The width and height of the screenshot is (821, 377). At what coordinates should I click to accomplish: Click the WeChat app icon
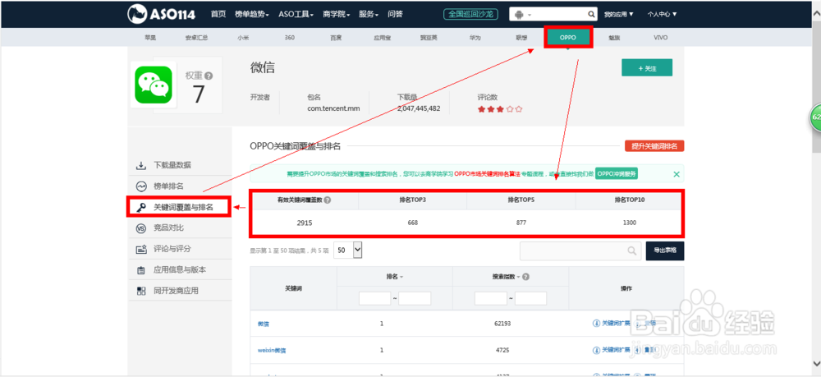[153, 85]
